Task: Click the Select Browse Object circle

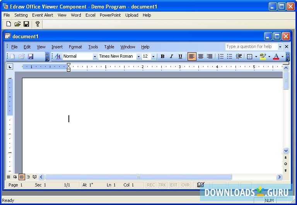Action: coord(286,164)
